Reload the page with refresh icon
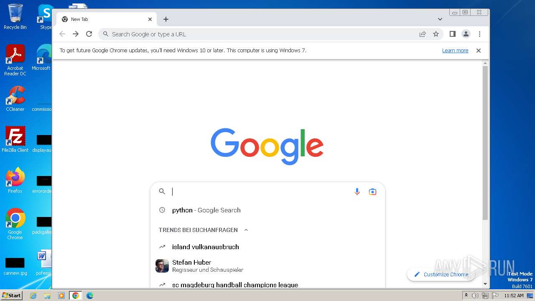Image resolution: width=535 pixels, height=301 pixels. click(89, 34)
